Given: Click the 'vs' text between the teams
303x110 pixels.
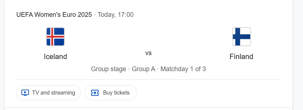Looking at the screenshot, I should 148,53.
